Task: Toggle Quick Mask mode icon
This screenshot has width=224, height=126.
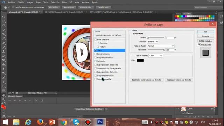Action: click(x=3, y=112)
